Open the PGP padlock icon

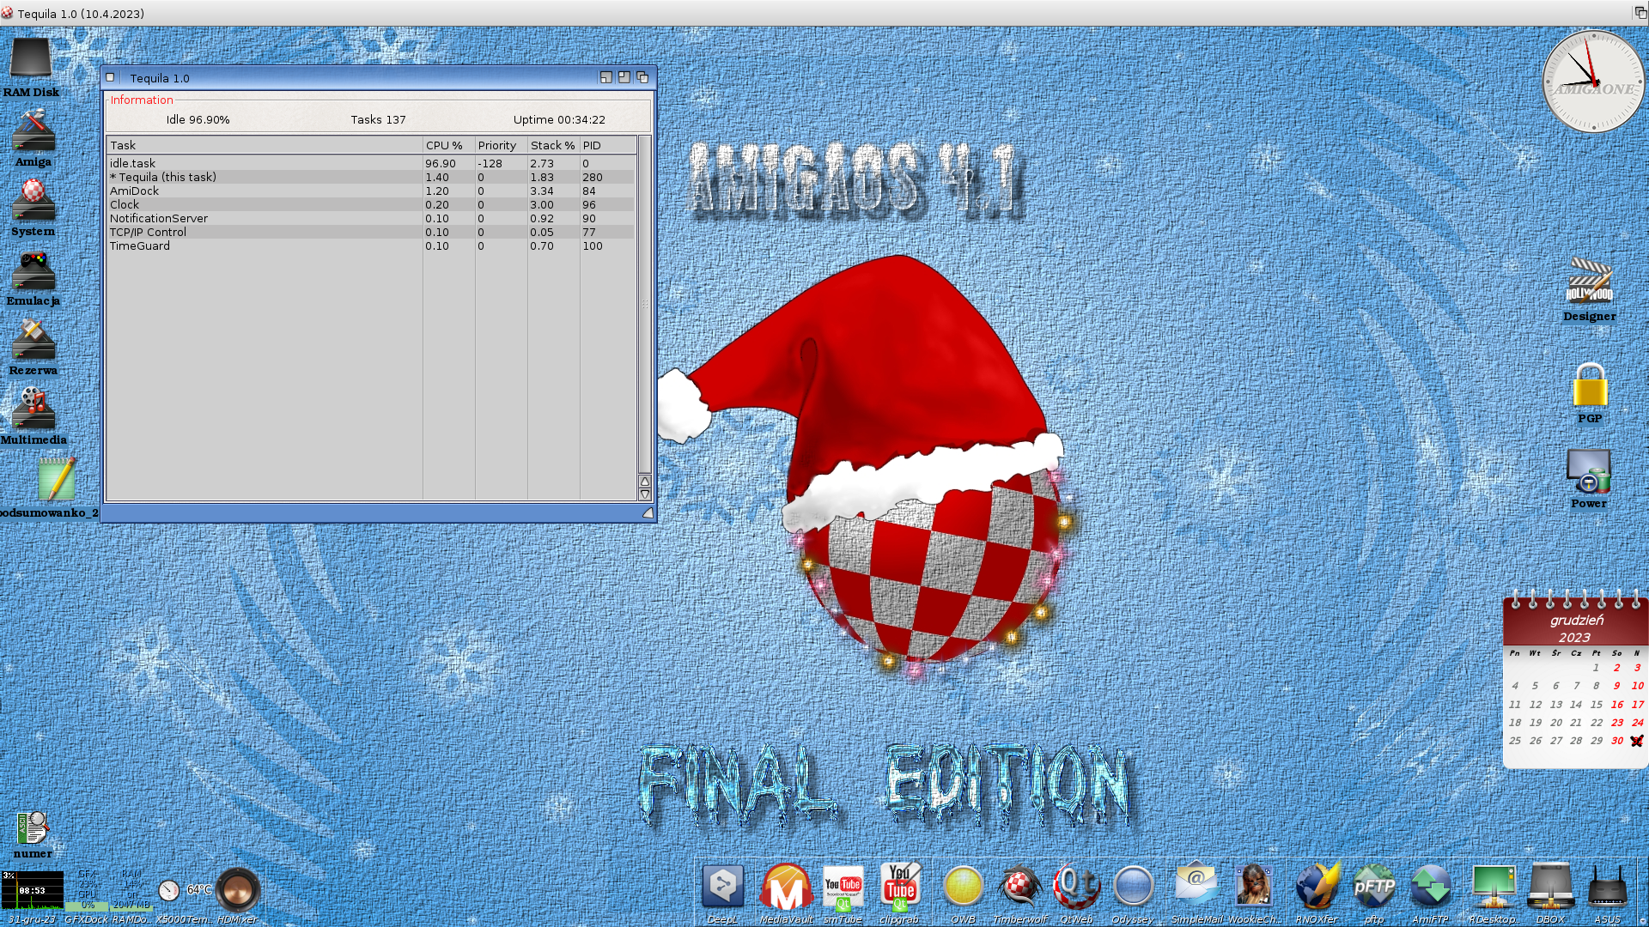click(x=1590, y=393)
